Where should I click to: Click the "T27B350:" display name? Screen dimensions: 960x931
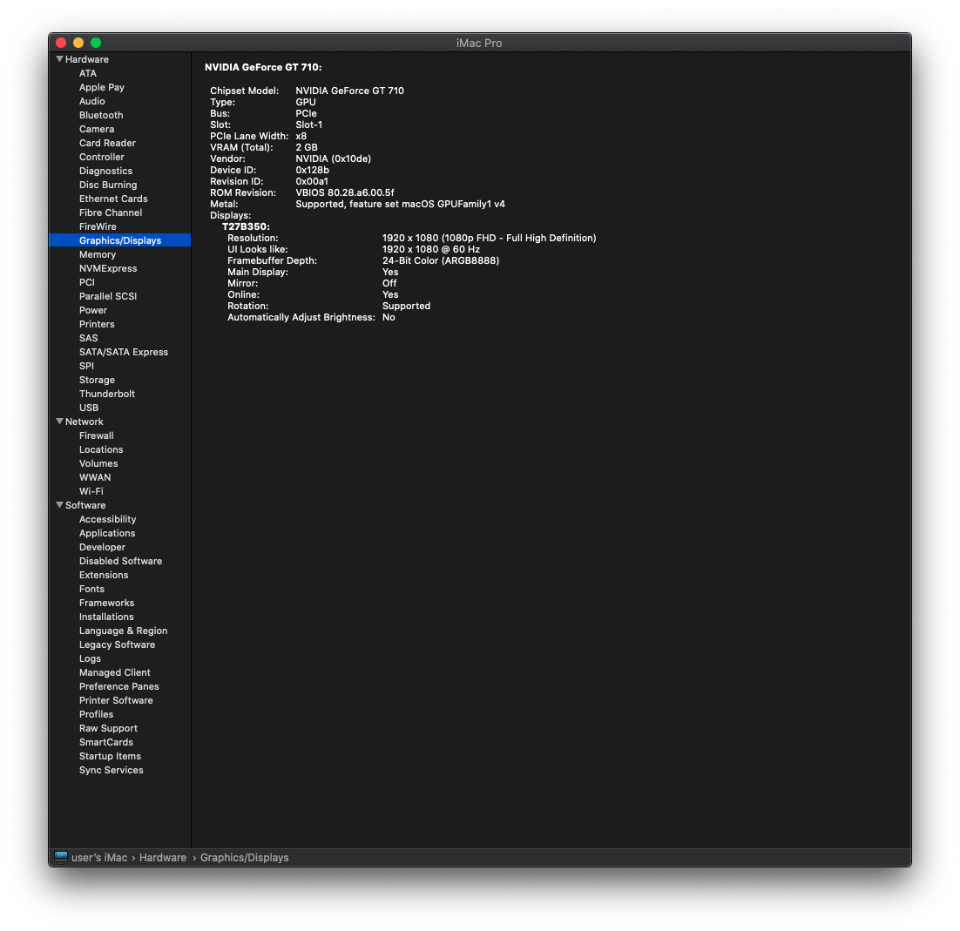coord(247,226)
